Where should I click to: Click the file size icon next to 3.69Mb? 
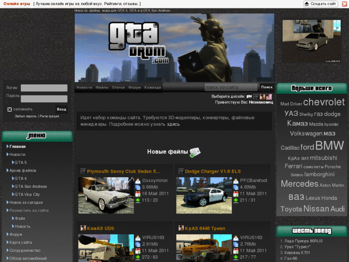point(138,187)
